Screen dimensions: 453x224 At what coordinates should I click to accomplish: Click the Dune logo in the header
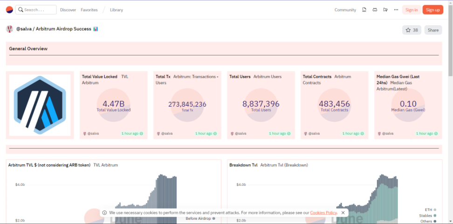click(9, 10)
